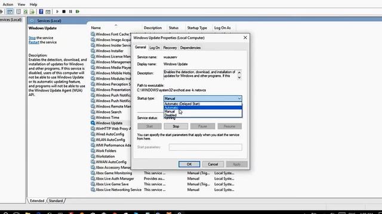
Task: Select the Work Folders service
Action: pyautogui.click(x=106, y=150)
